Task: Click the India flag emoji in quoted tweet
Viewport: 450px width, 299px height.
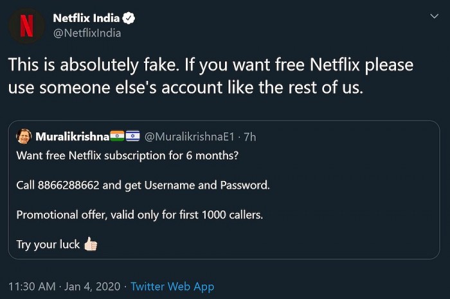Action: pyautogui.click(x=117, y=137)
